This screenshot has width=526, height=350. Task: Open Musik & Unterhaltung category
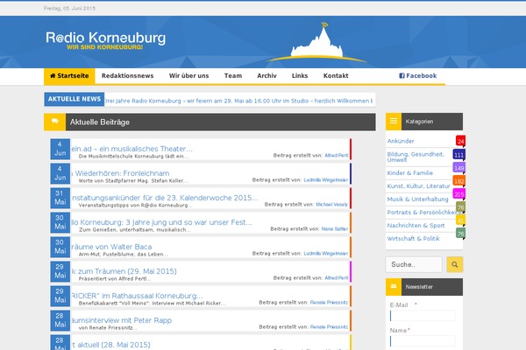coord(417,199)
